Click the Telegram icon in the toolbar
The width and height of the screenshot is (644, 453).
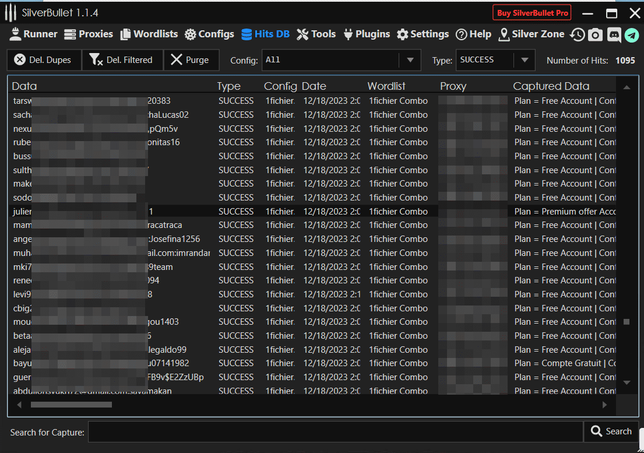pyautogui.click(x=632, y=35)
